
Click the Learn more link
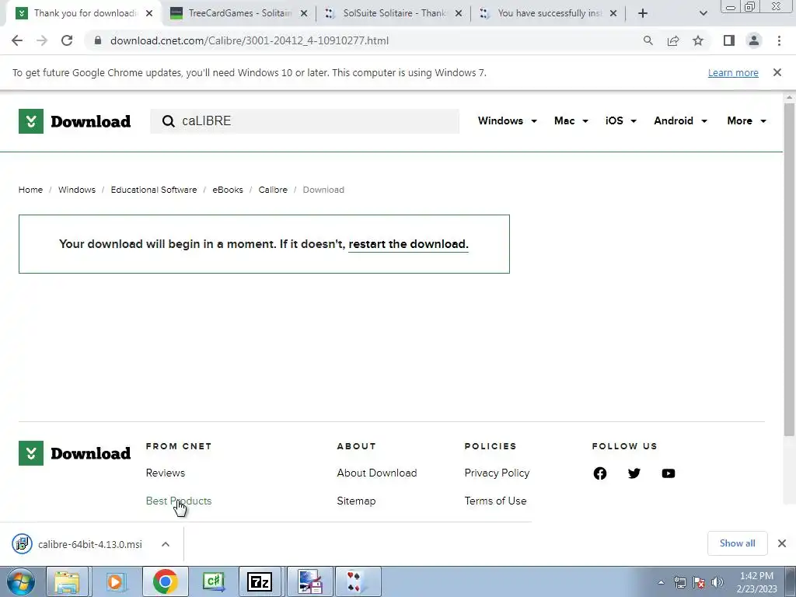click(x=733, y=72)
